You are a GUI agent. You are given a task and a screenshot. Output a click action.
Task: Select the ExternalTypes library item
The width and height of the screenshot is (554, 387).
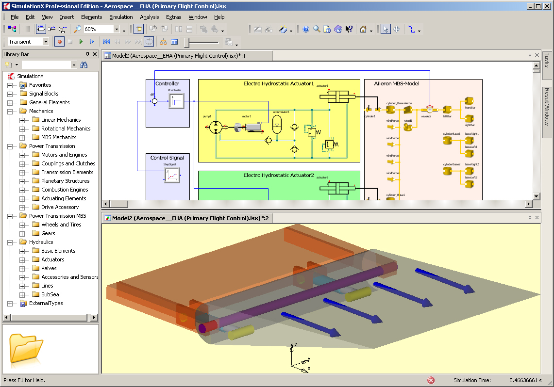coord(46,303)
